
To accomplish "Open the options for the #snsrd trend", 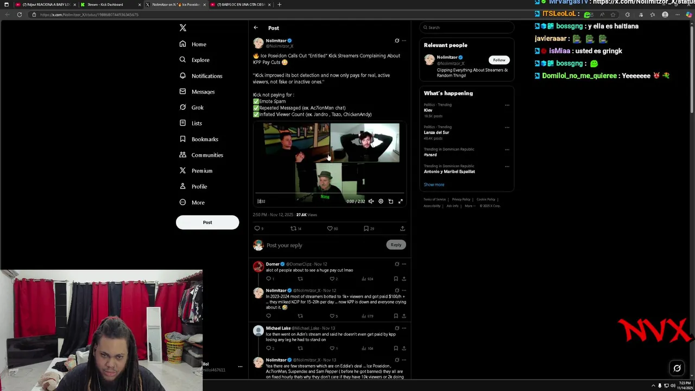I will coord(507,149).
